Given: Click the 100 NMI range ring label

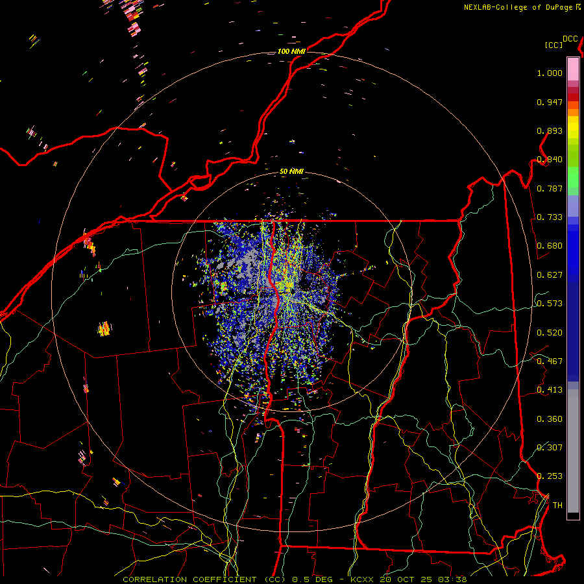Looking at the screenshot, I should 291,51.
